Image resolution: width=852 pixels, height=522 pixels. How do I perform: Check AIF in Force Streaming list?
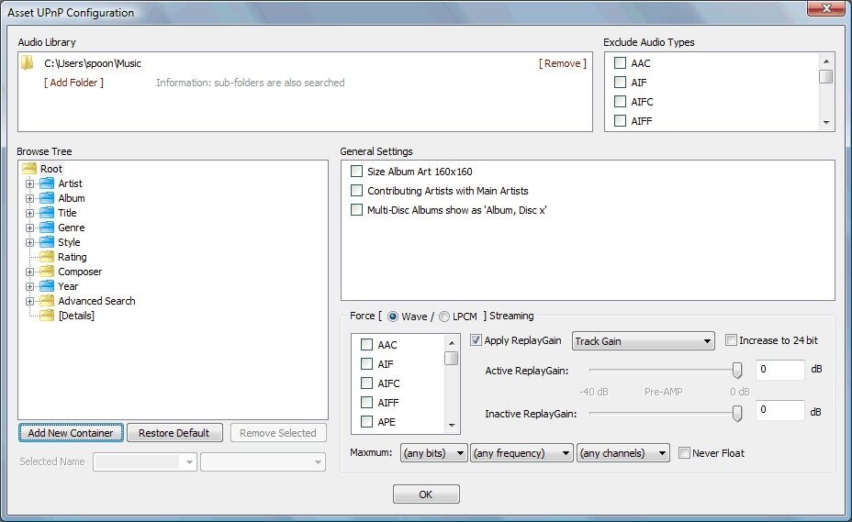366,364
